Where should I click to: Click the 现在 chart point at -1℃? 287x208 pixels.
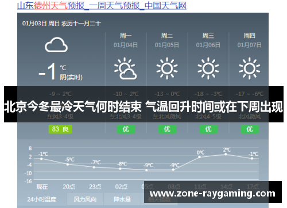(x=41, y=159)
